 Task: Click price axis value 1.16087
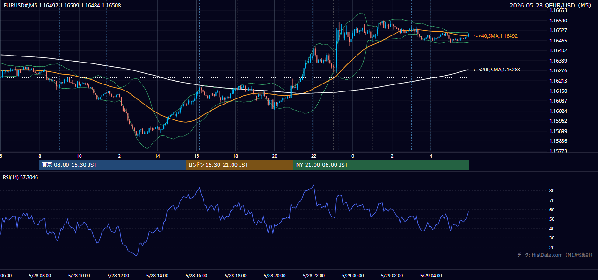[x=558, y=101]
